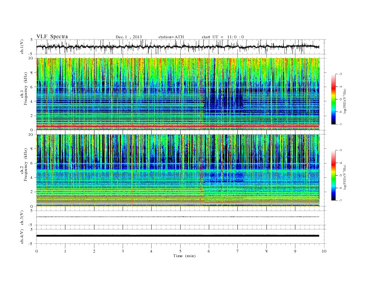
Task: Click the log(PSD) label beside ch.1 colorbar
Action: click(345, 101)
